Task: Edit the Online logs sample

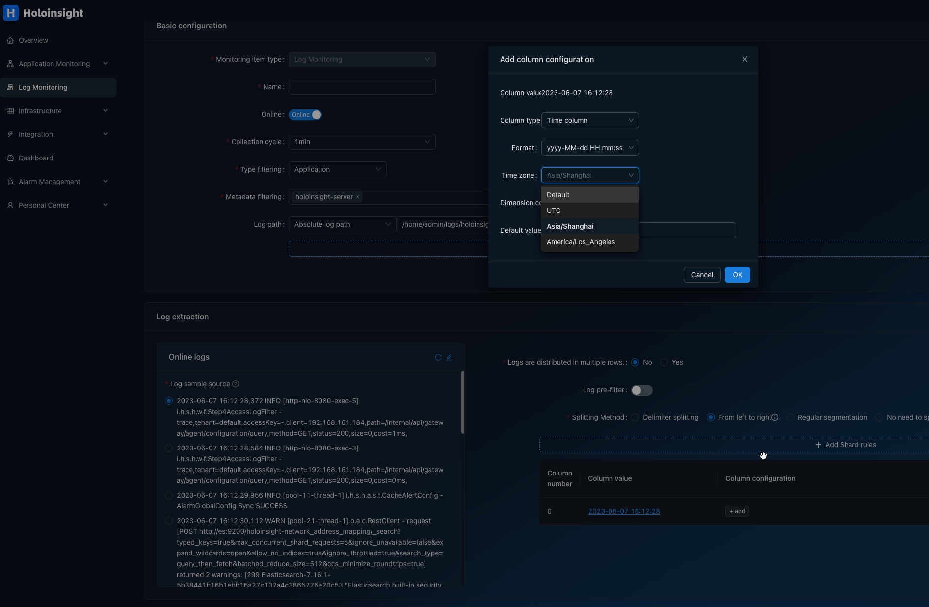Action: [x=449, y=357]
